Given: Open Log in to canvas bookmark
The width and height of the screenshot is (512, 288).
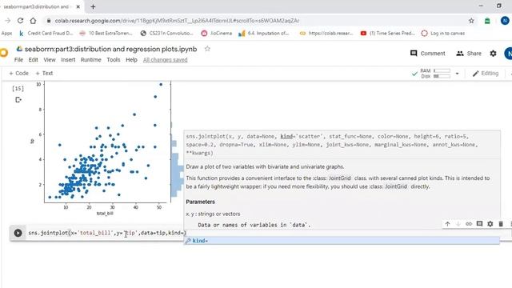Looking at the screenshot, I should (443, 34).
